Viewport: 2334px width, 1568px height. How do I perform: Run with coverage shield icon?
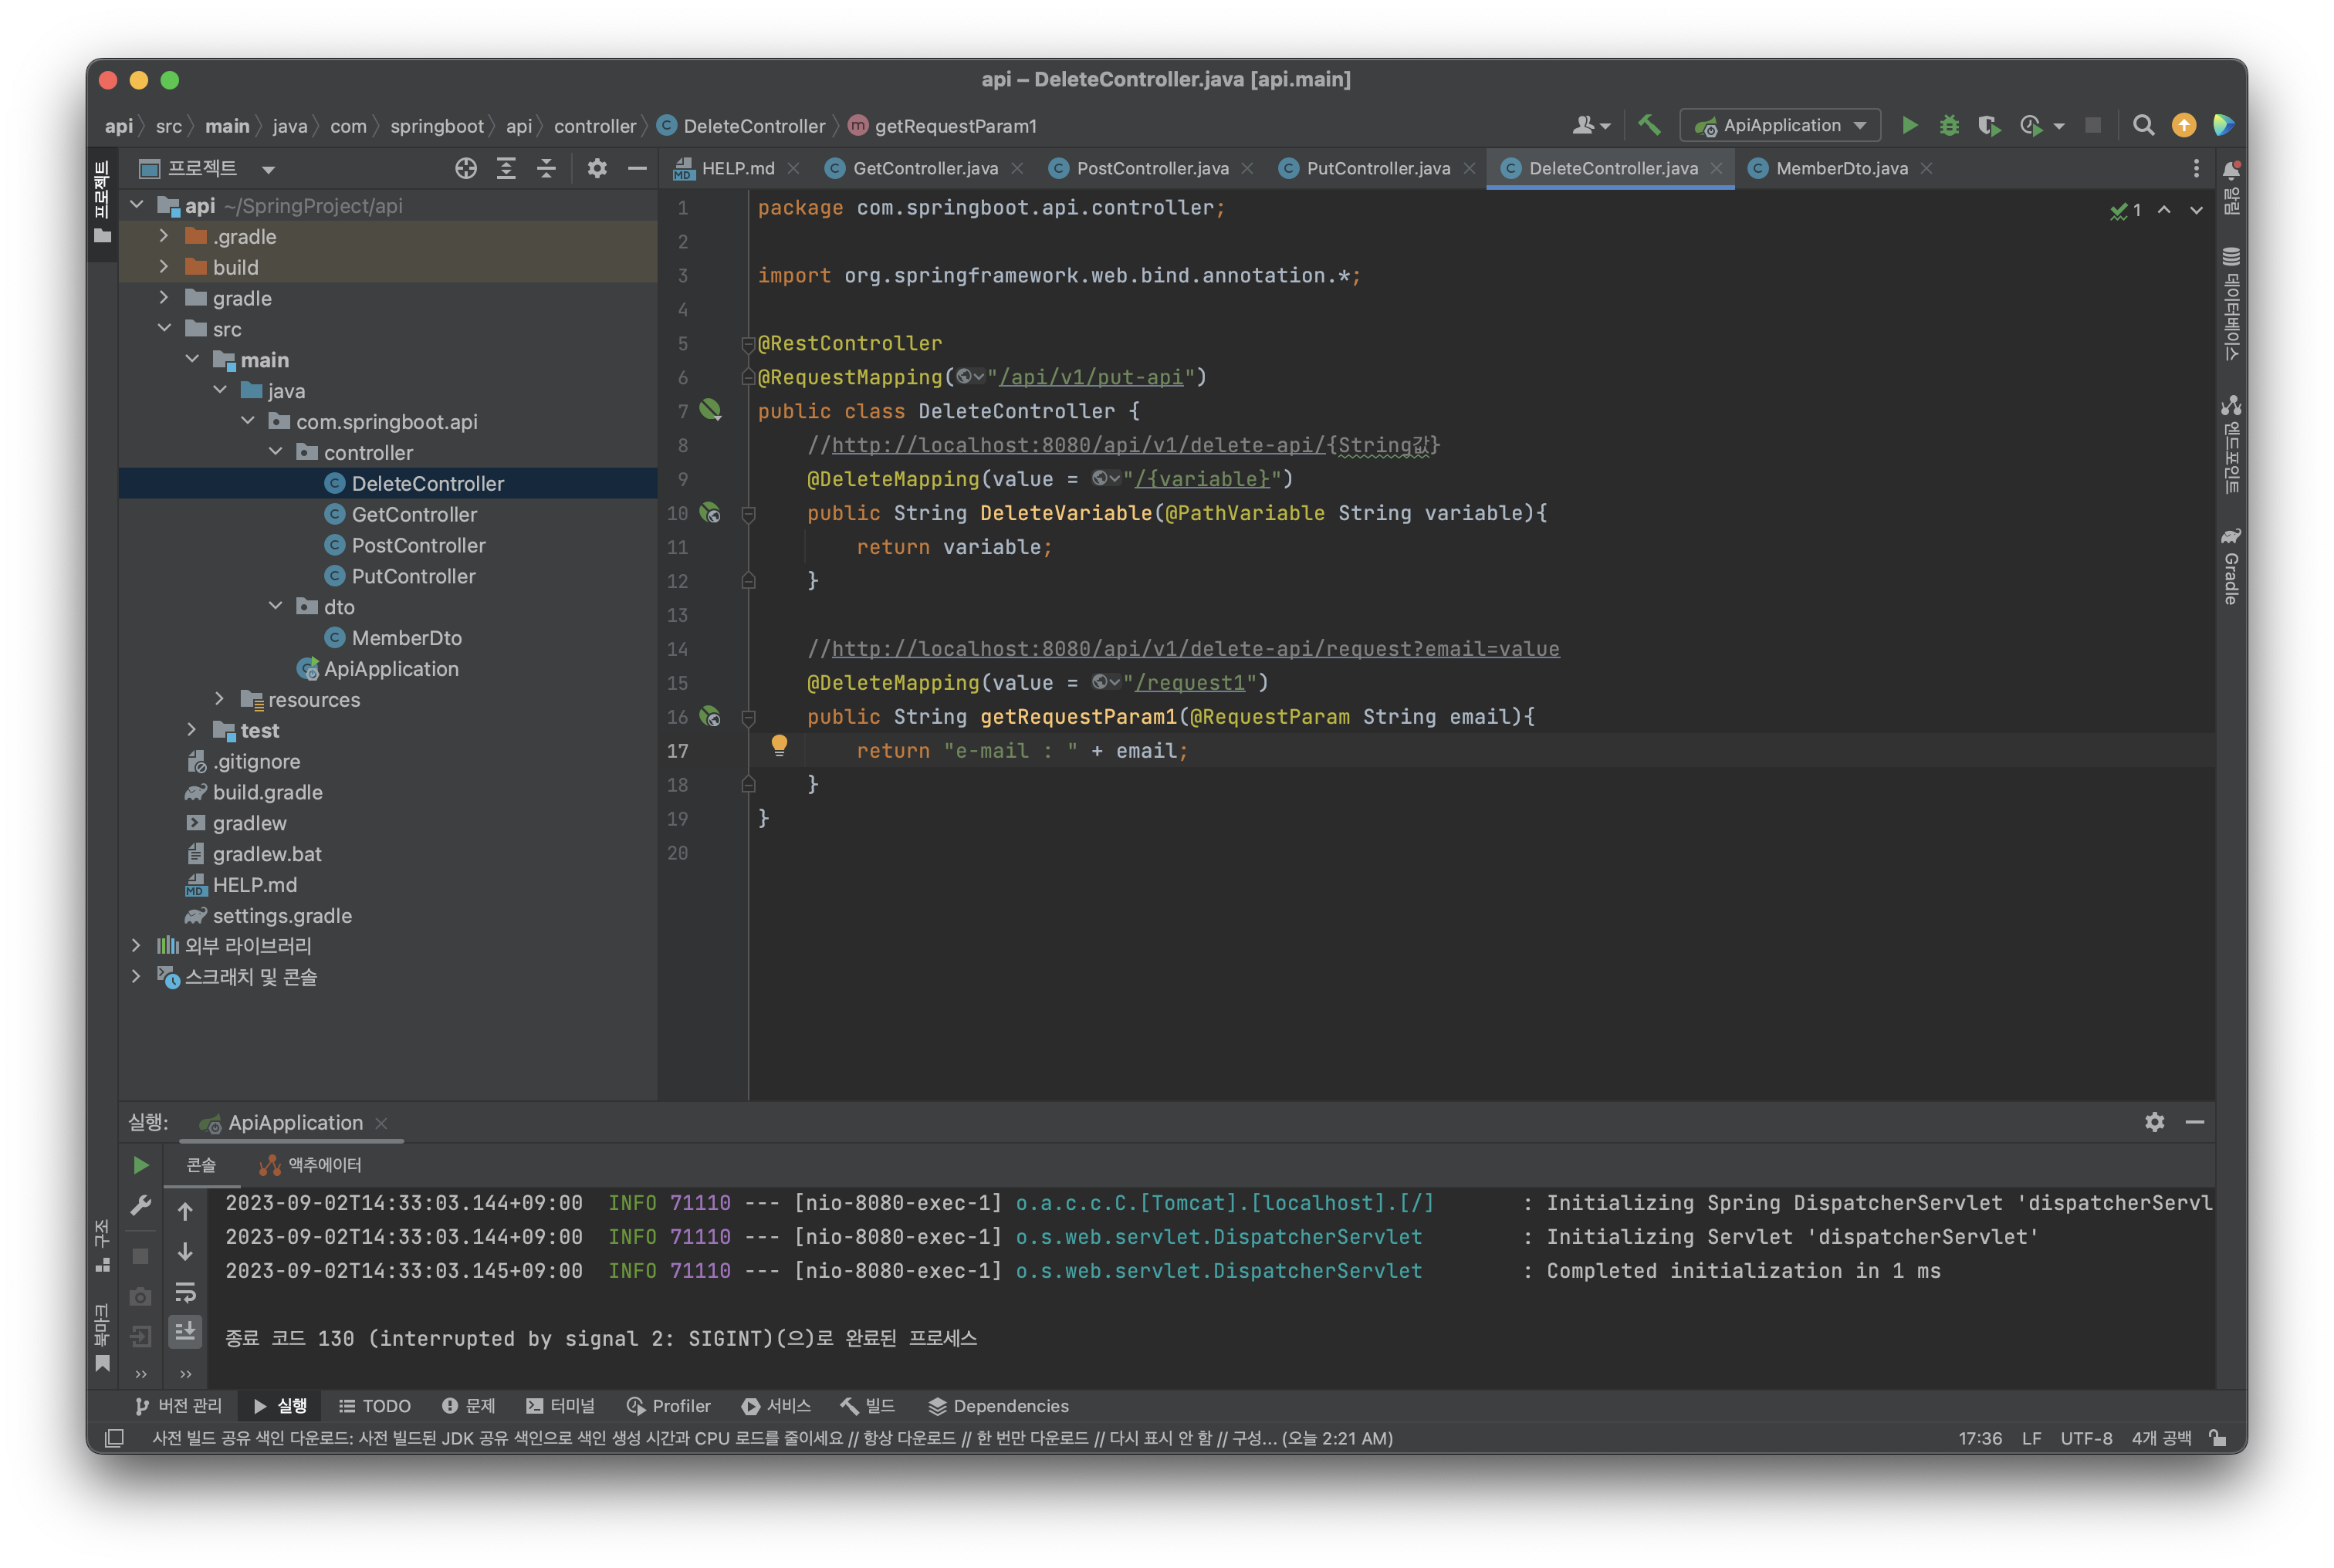1988,126
